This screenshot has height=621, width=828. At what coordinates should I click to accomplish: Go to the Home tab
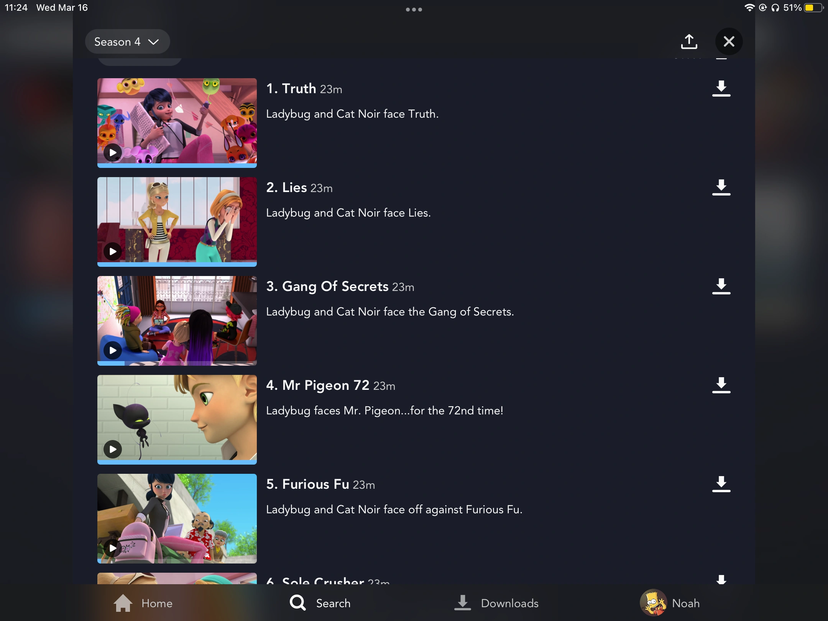(143, 603)
